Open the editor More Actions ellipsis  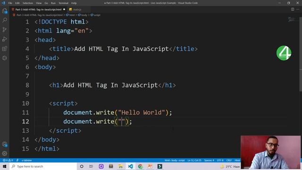298,9
